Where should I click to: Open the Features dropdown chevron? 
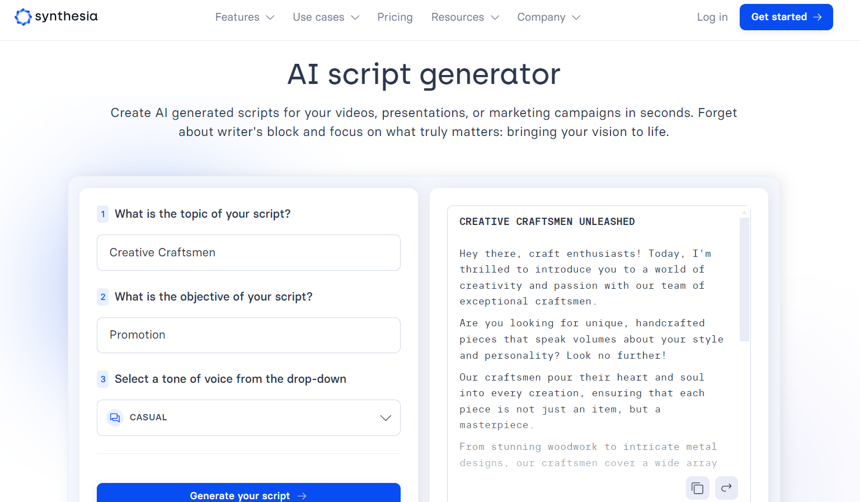(271, 17)
